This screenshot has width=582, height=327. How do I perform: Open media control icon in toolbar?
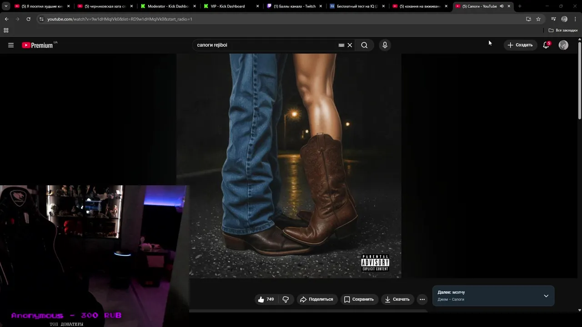point(553,19)
